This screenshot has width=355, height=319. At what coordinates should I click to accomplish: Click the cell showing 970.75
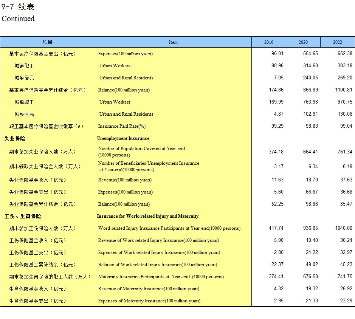coord(345,102)
